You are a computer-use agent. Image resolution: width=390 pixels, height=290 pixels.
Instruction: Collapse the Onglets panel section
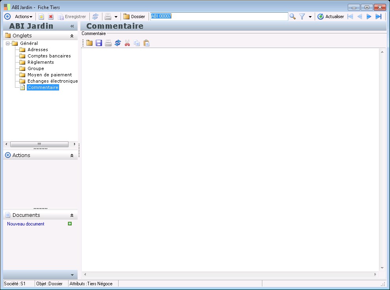(72, 36)
